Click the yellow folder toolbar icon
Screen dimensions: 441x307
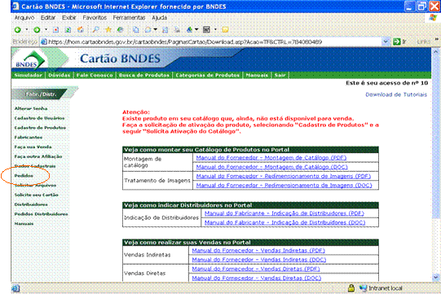pyautogui.click(x=225, y=29)
